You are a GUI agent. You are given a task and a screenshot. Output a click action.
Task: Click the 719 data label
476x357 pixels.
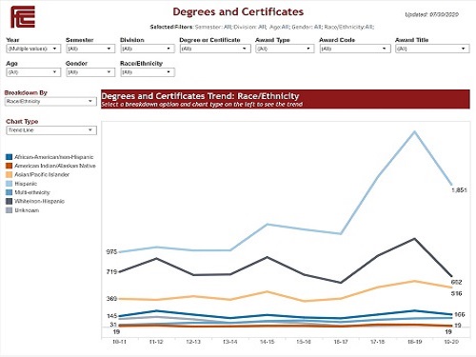click(x=111, y=272)
